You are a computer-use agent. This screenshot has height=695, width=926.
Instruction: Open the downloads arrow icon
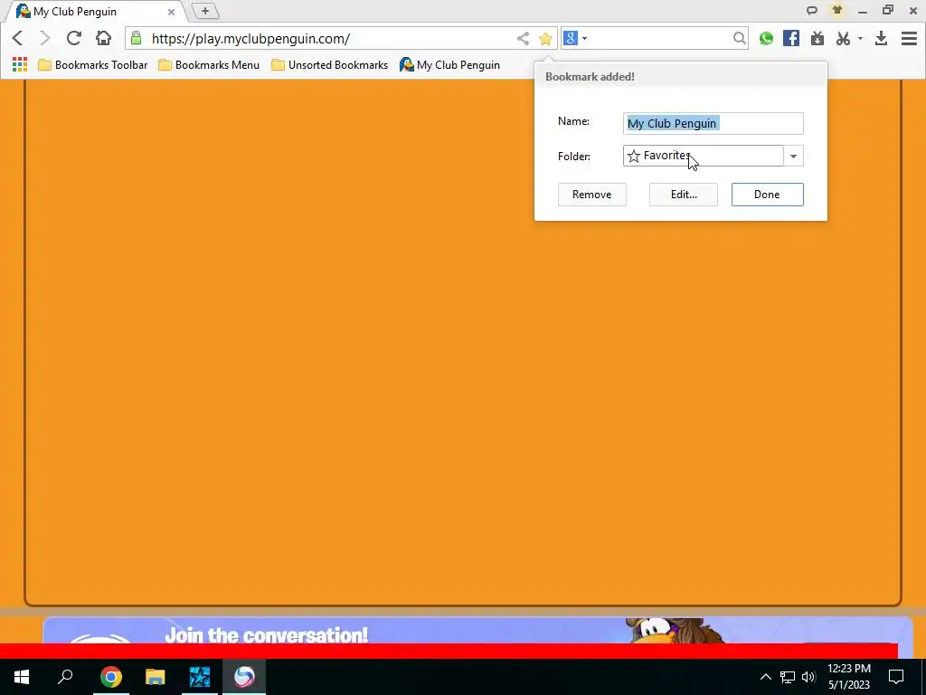coord(881,38)
